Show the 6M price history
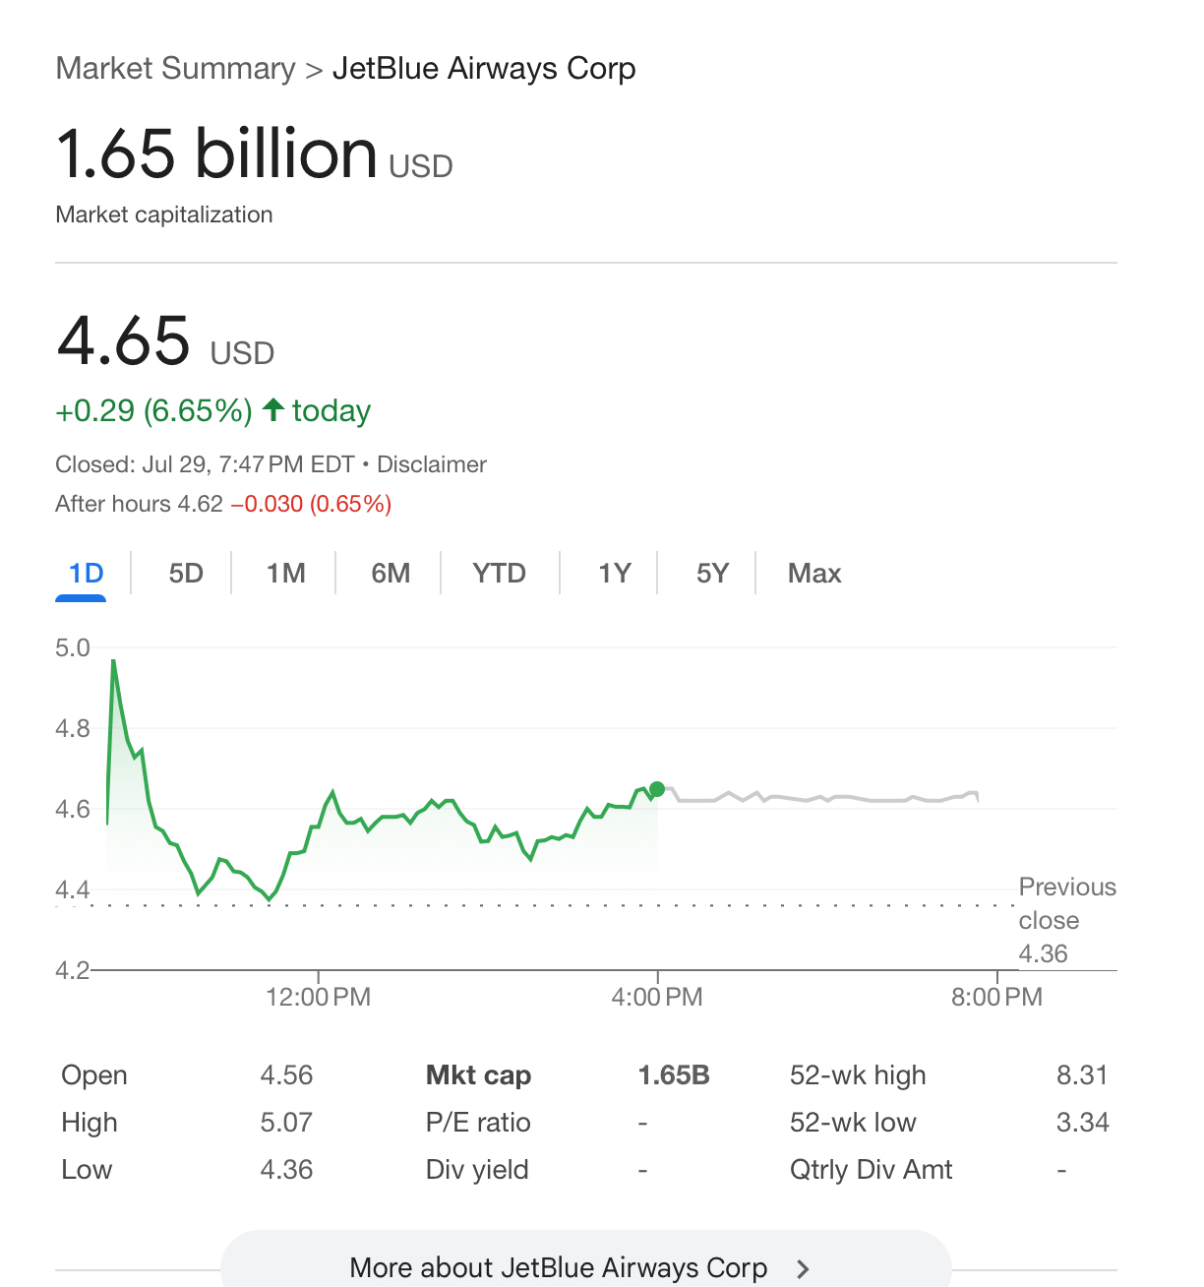 [x=391, y=573]
